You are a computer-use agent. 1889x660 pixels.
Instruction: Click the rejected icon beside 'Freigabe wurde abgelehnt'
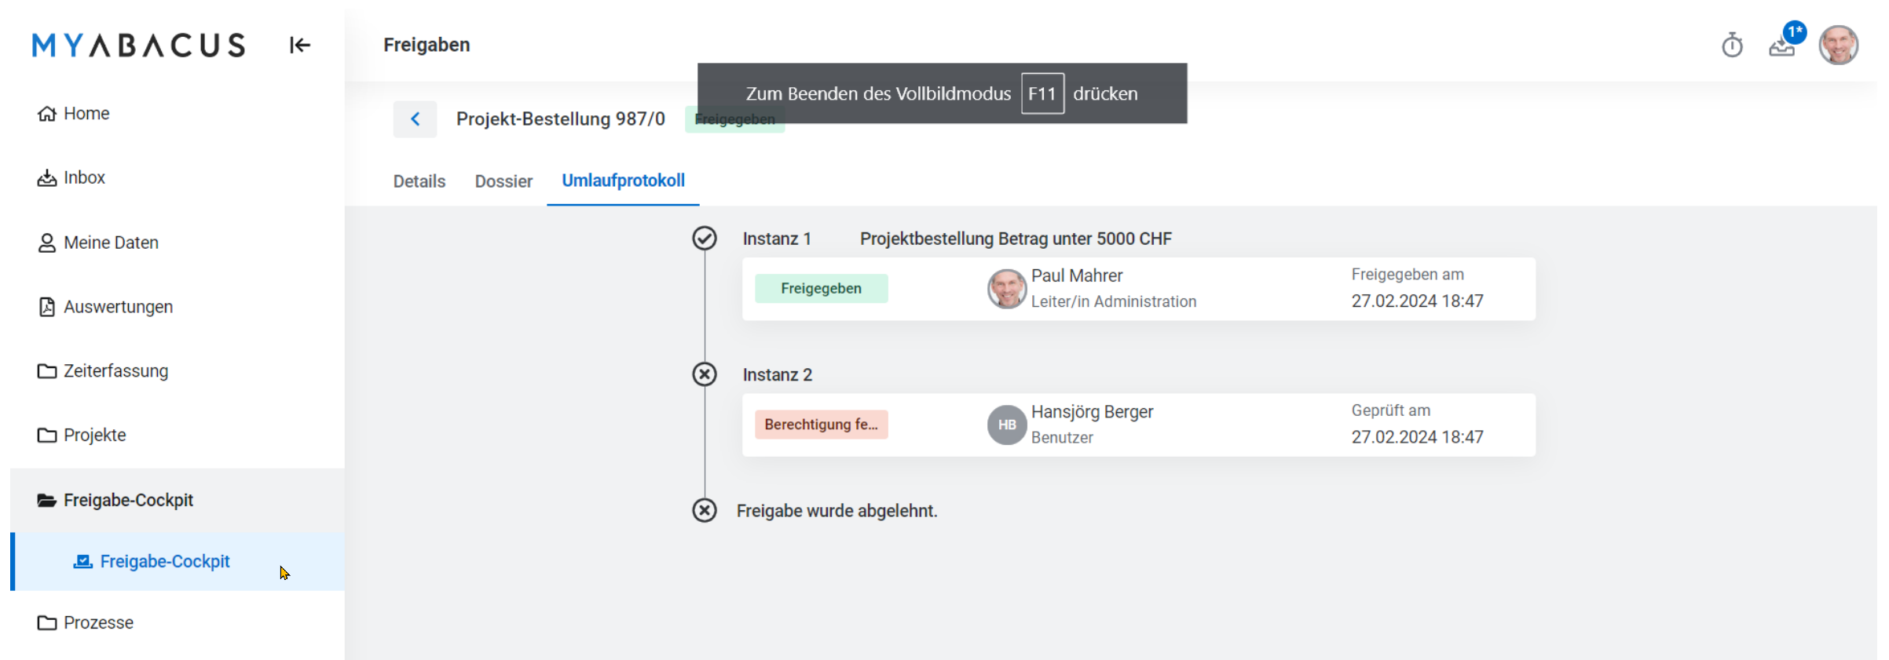[705, 511]
